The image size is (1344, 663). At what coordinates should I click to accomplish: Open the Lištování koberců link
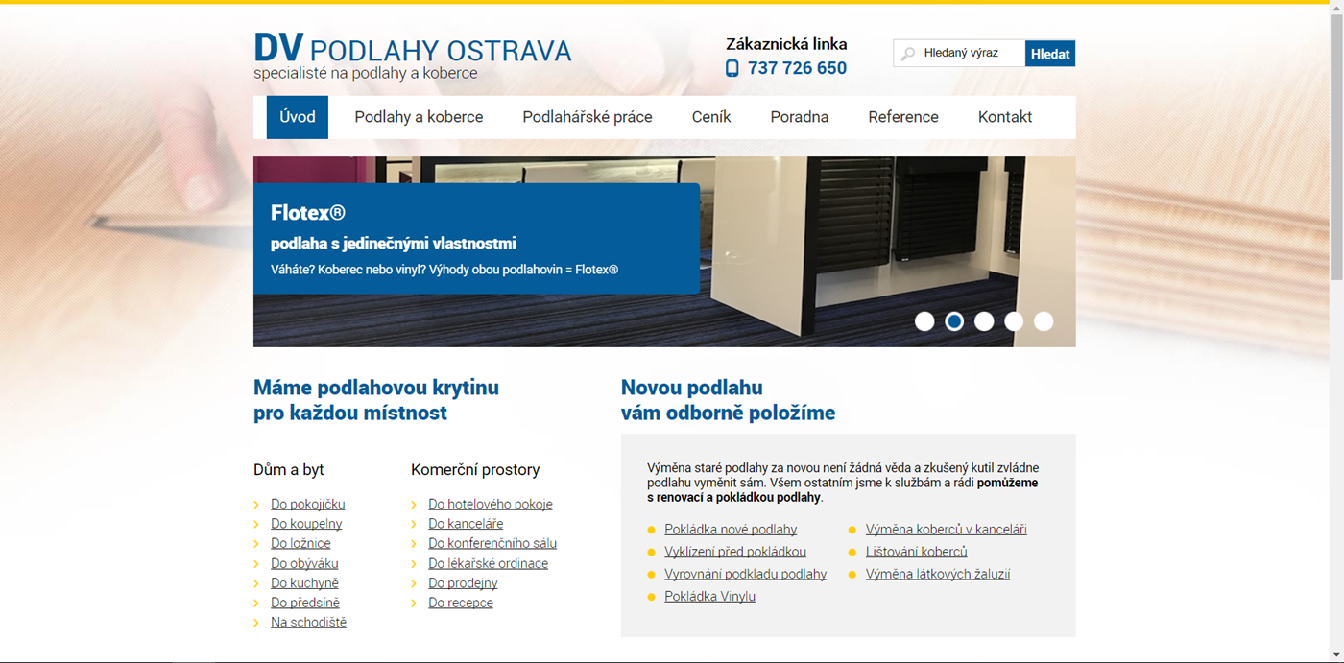click(x=916, y=552)
